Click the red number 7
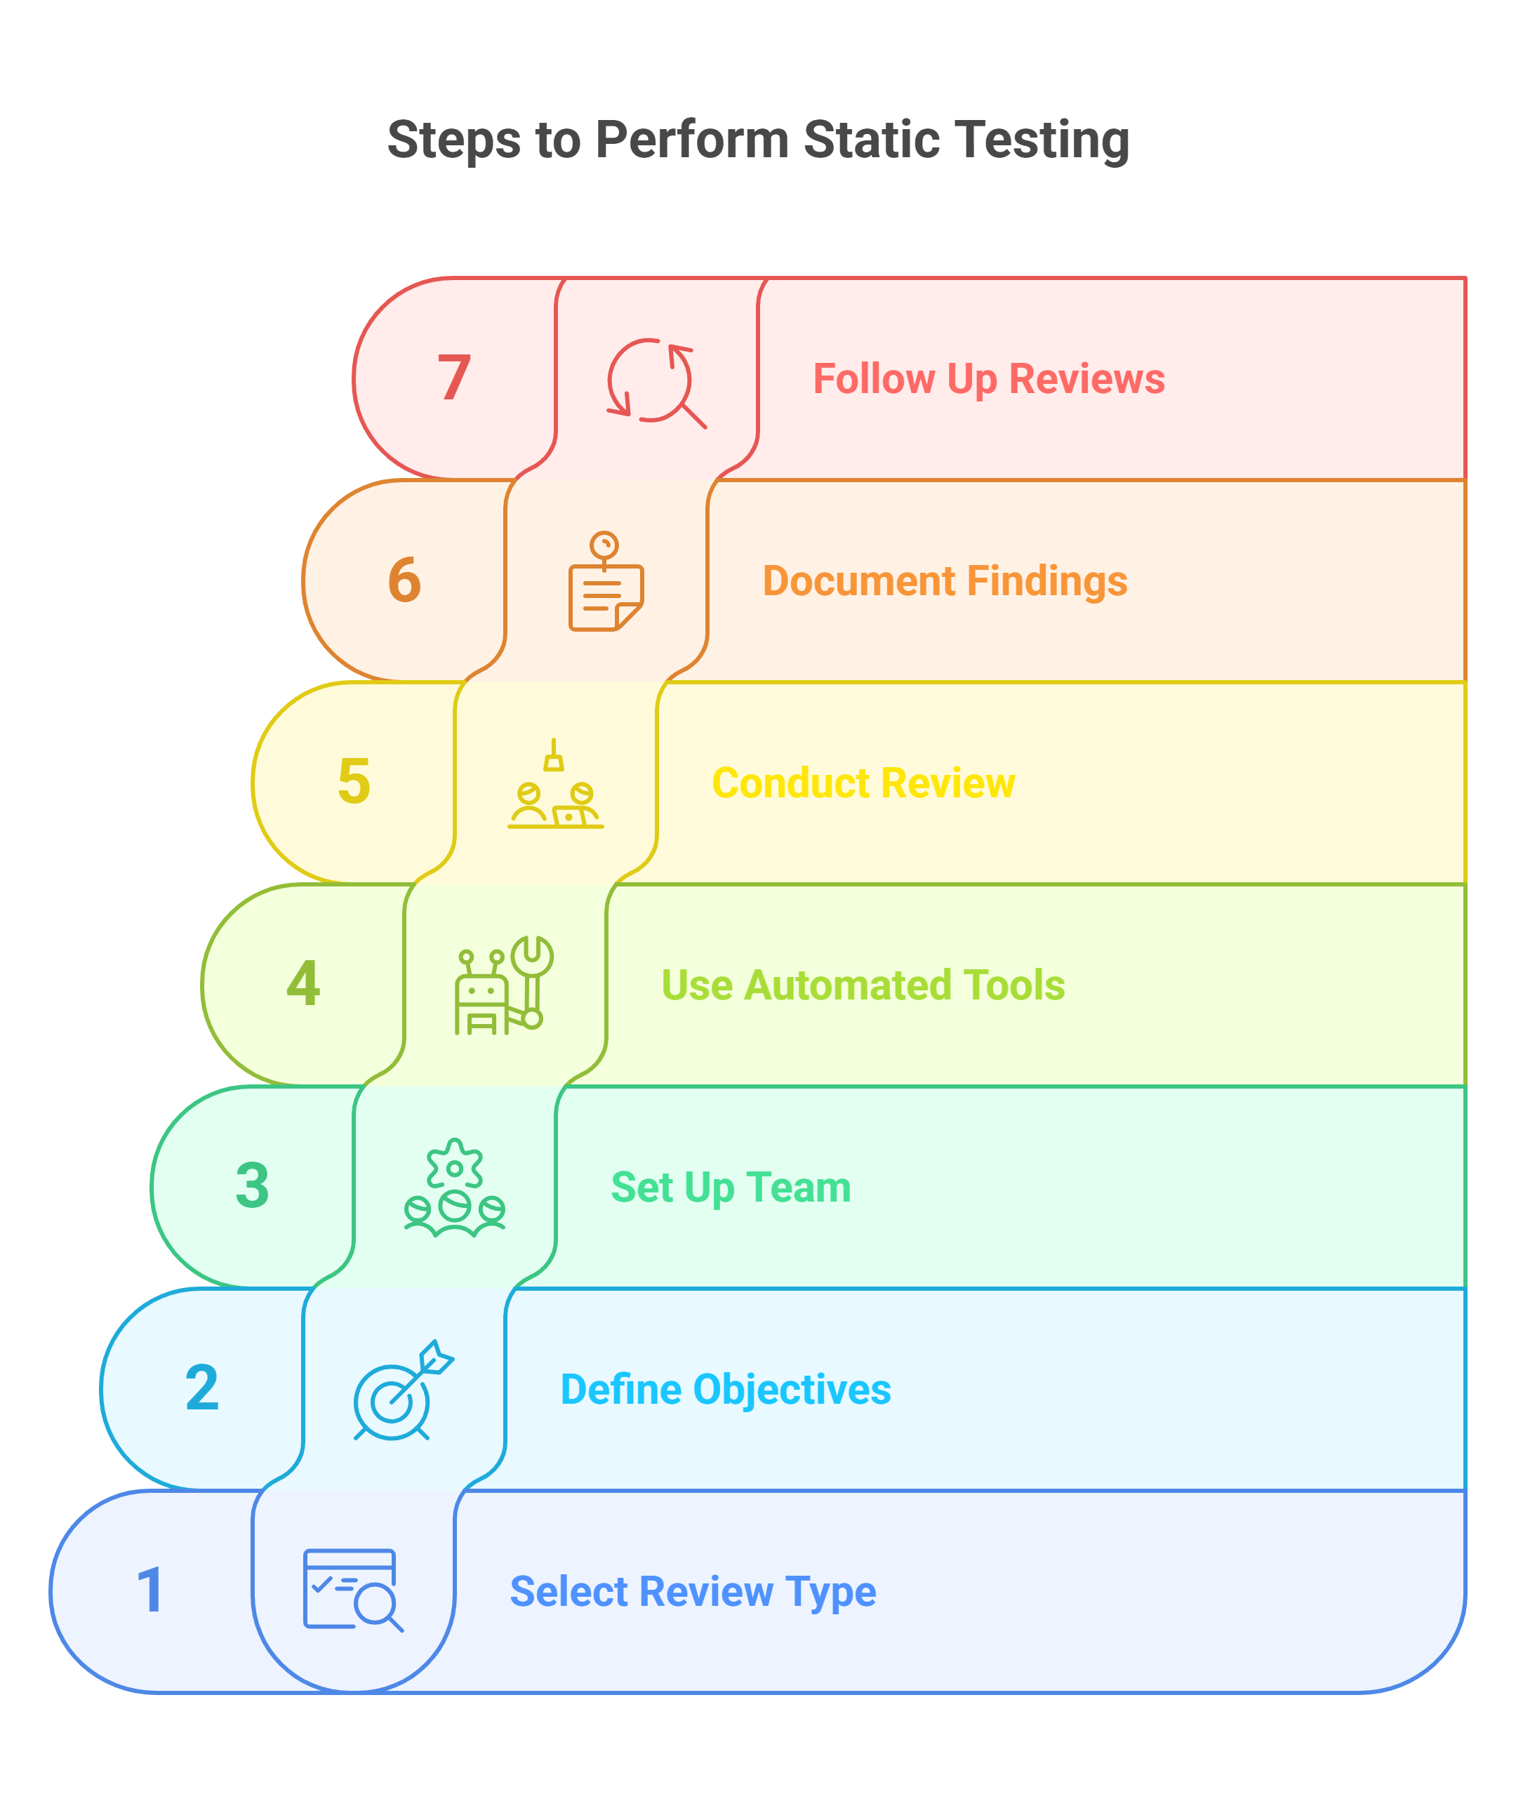 pyautogui.click(x=454, y=378)
